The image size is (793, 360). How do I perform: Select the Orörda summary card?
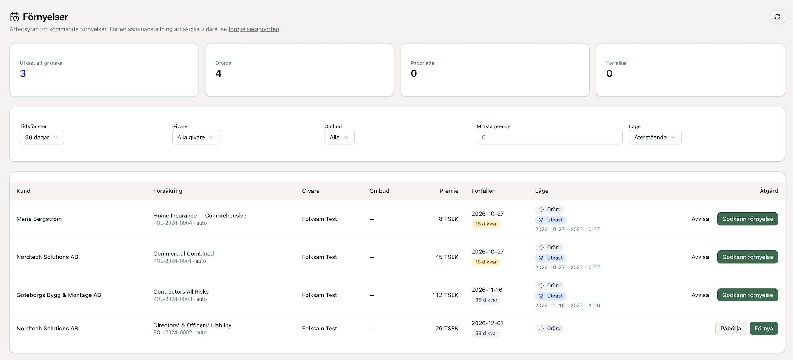(299, 70)
